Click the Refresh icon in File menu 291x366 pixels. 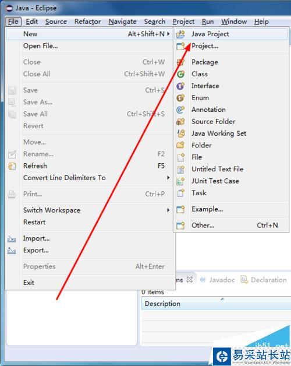pyautogui.click(x=12, y=166)
